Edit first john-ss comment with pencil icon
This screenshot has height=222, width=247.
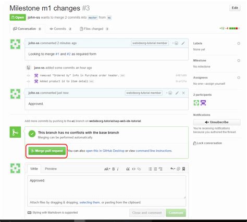click(183, 43)
